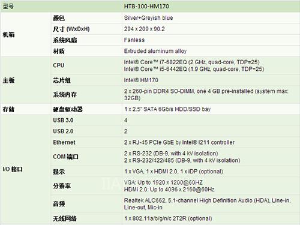Select the 802.11a/b/g/n/c 2T2R wireless value
The width and height of the screenshot is (300, 225).
pyautogui.click(x=168, y=218)
